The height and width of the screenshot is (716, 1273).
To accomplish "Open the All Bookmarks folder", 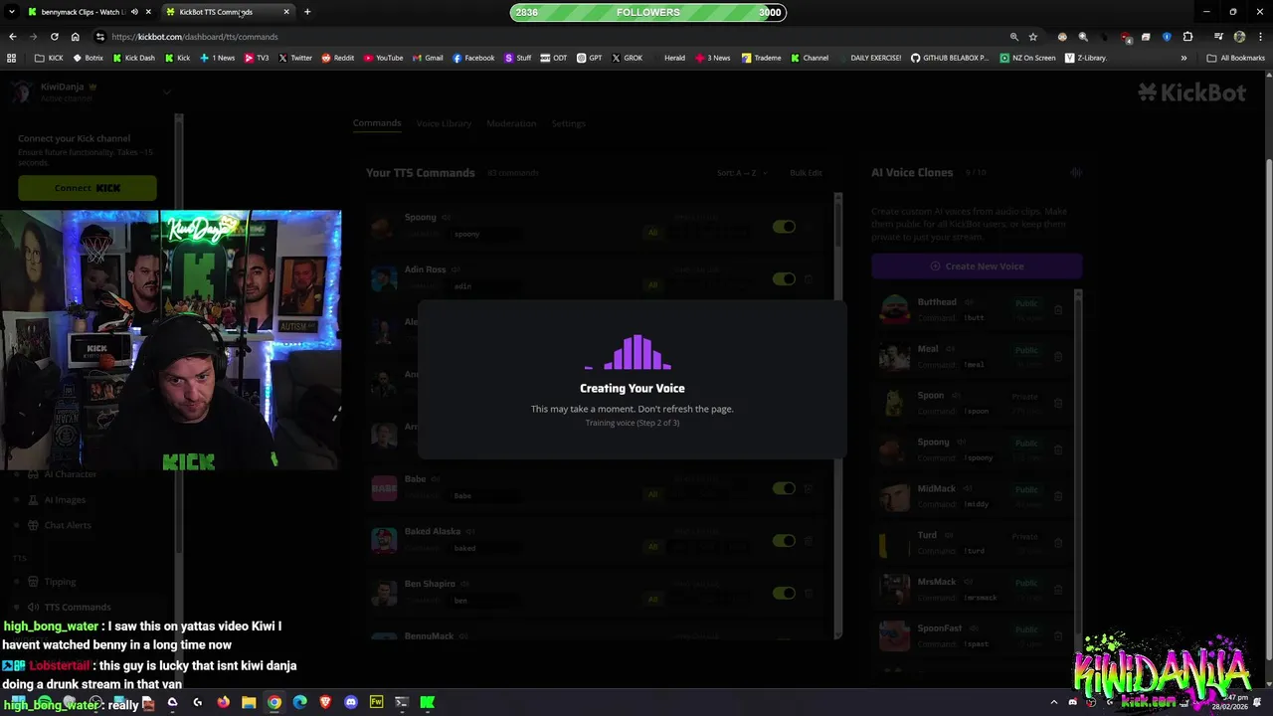I will point(1235,58).
